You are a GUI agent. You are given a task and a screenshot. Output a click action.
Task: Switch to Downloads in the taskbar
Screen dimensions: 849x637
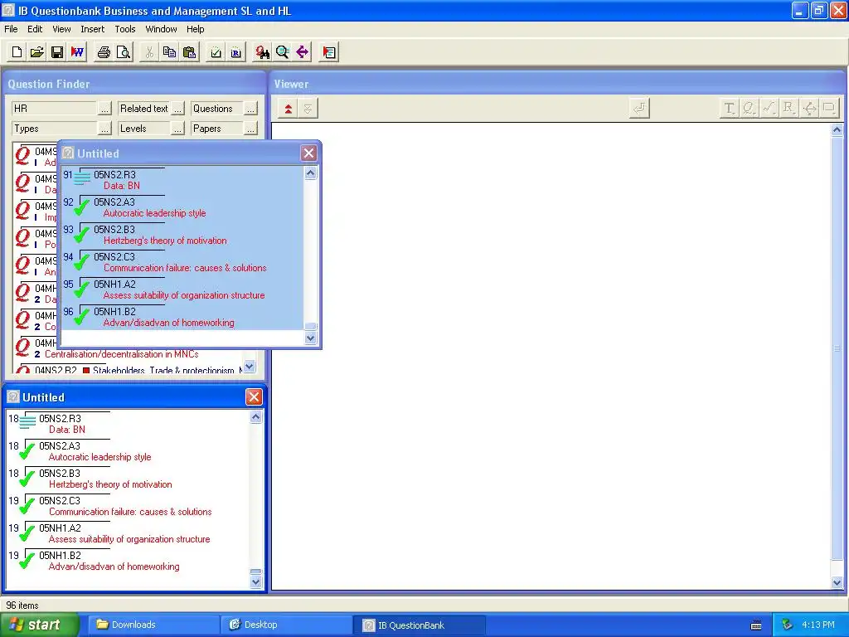coord(153,625)
